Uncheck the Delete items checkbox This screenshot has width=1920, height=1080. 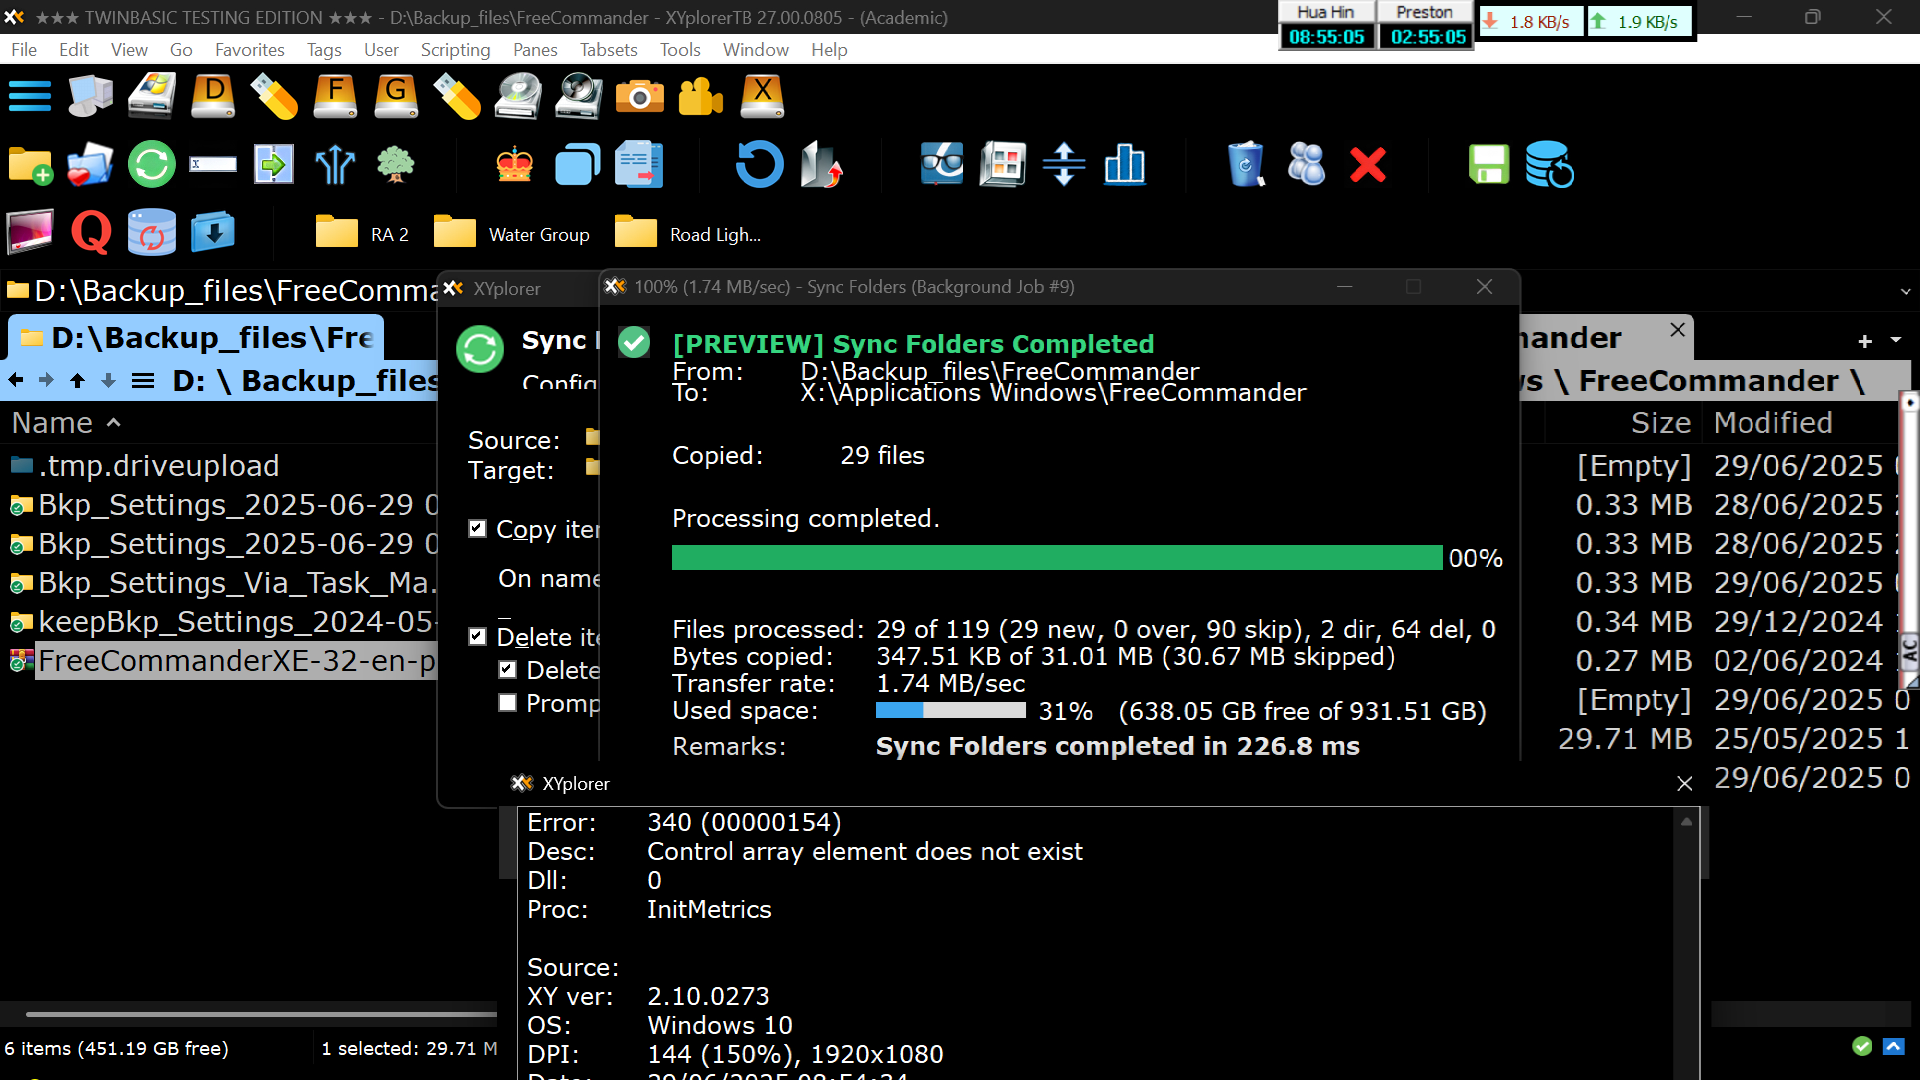click(478, 636)
